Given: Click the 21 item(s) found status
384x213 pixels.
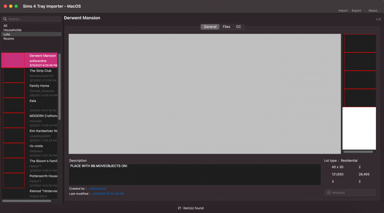Looking at the screenshot, I should pyautogui.click(x=190, y=208).
